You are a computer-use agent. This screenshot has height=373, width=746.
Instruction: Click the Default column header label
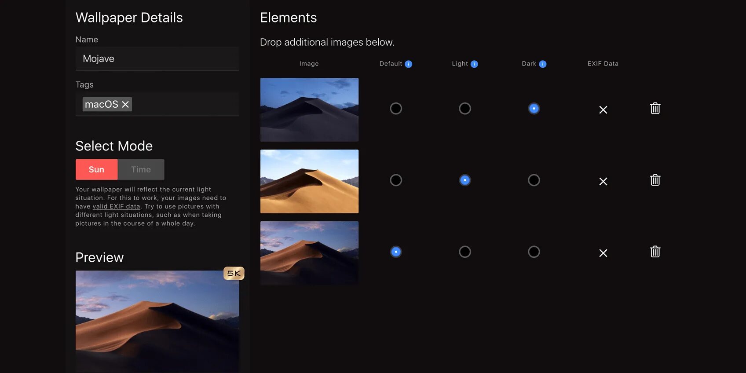point(391,64)
